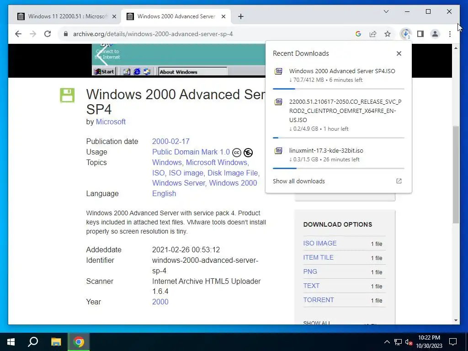
Task: Click the forward navigation arrow
Action: [x=33, y=34]
